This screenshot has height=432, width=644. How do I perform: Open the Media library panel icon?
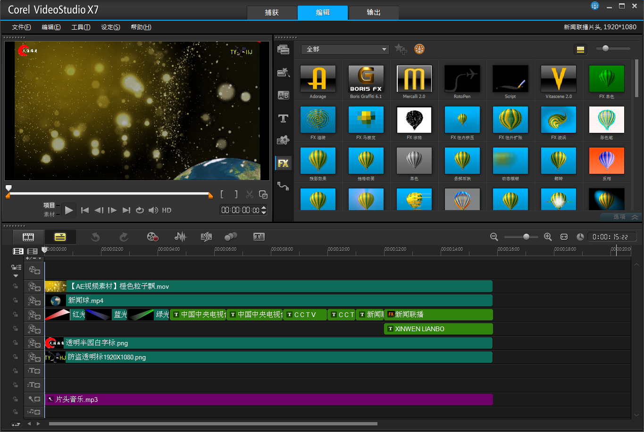click(283, 49)
